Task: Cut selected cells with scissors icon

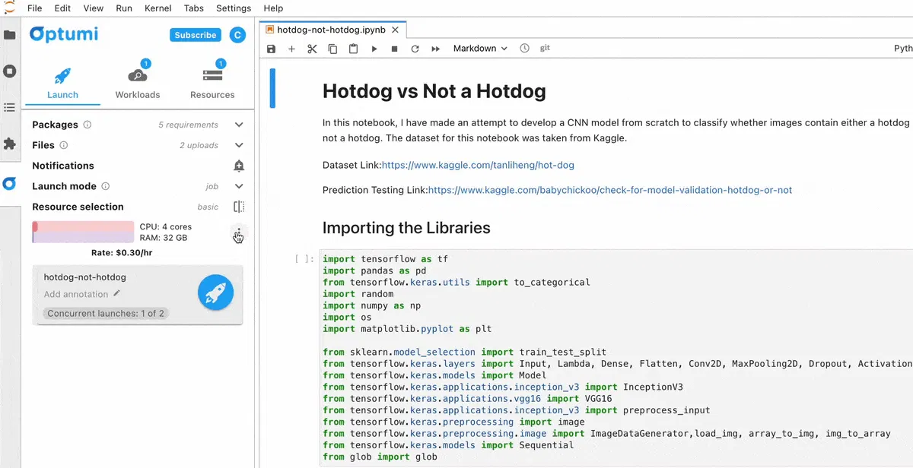Action: 312,49
